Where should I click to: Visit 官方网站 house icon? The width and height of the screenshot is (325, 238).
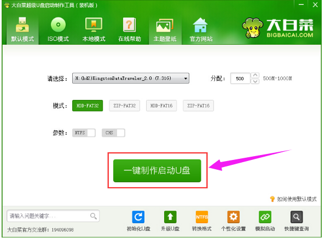tap(200, 25)
